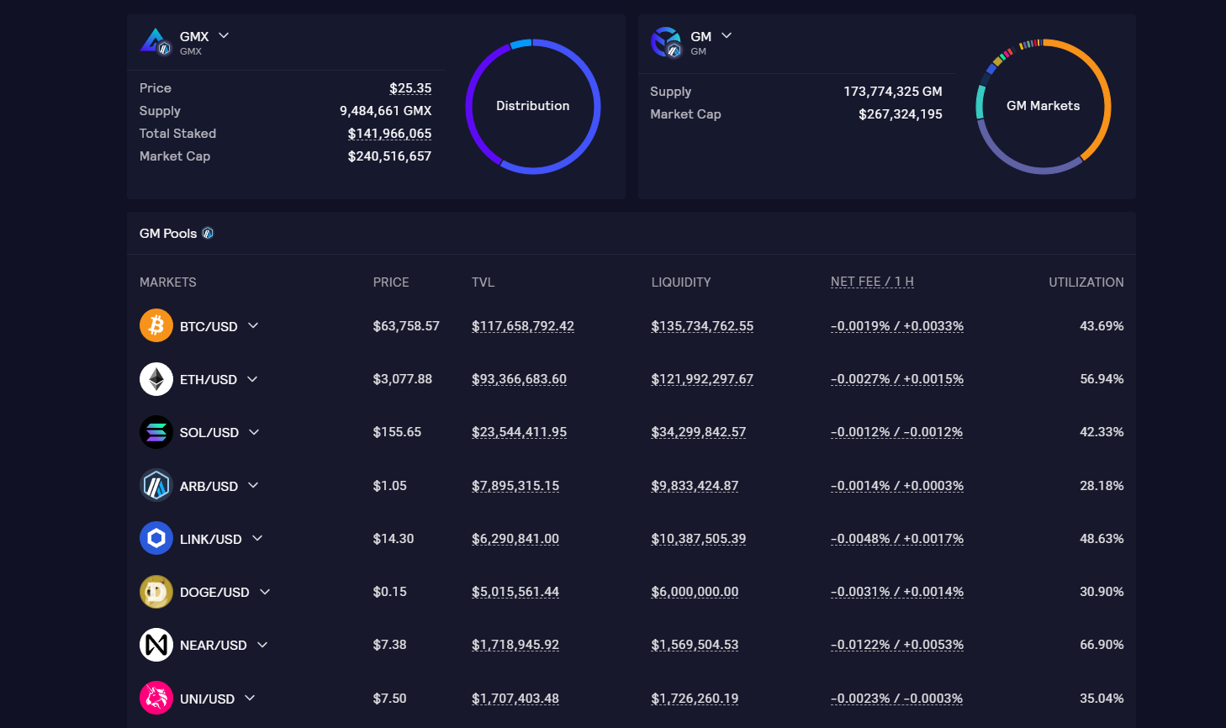Click the Arbitrum icon beside GM Pools
Screen dimensions: 1226x728
(x=208, y=234)
